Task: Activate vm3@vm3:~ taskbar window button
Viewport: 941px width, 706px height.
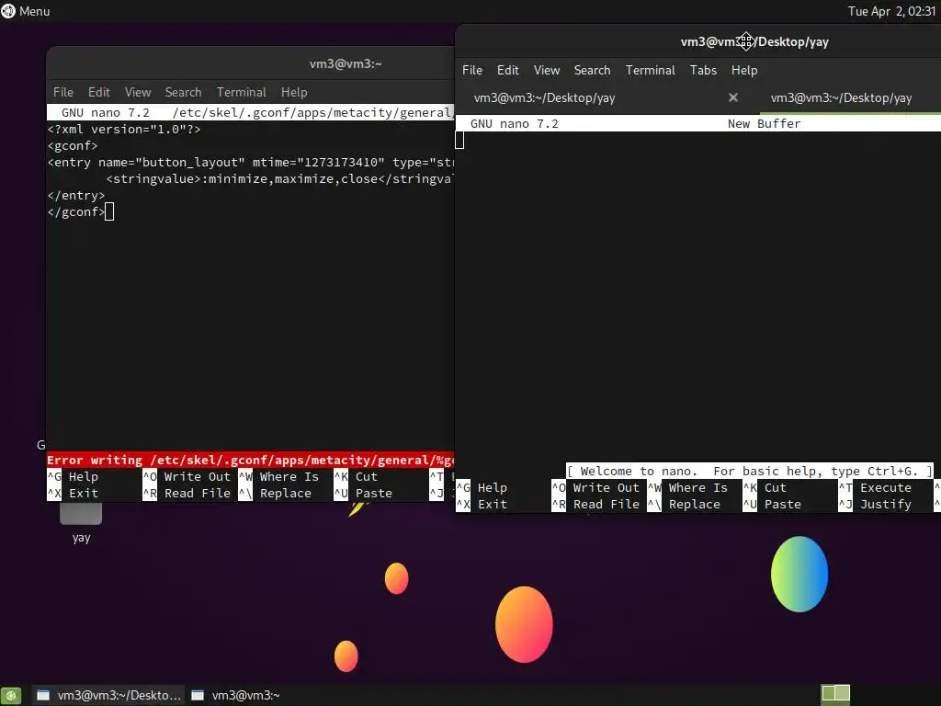Action: [235, 695]
